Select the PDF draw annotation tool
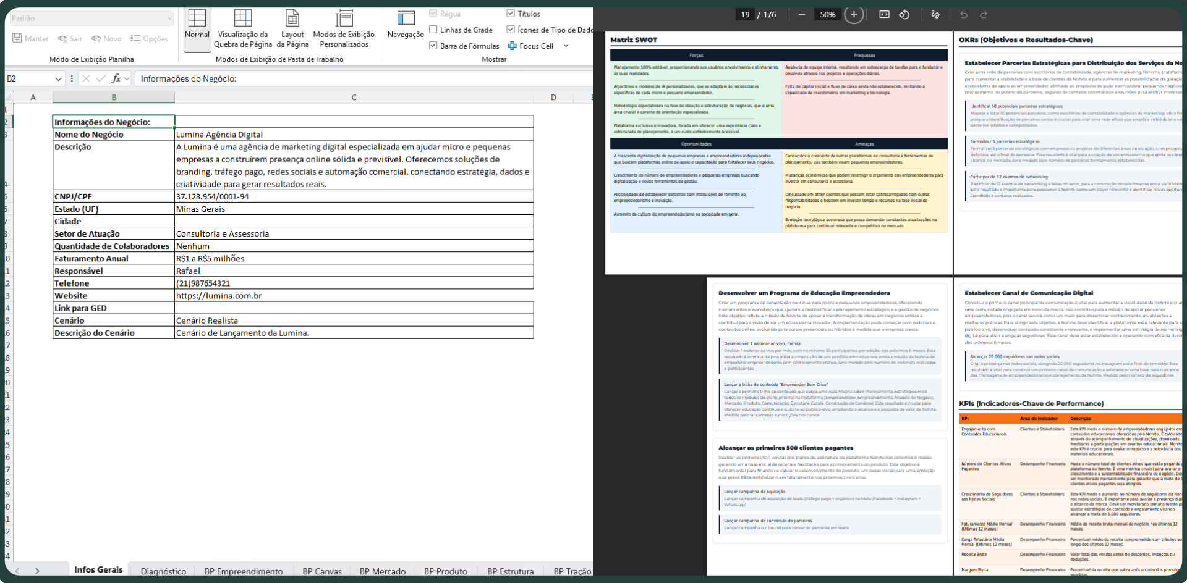 (x=935, y=14)
